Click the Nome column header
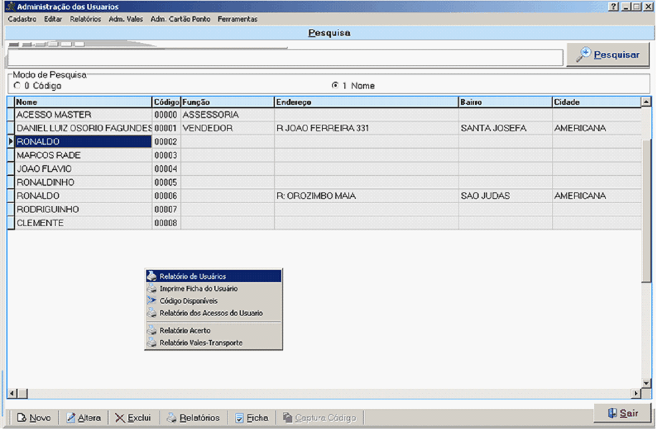 click(83, 102)
